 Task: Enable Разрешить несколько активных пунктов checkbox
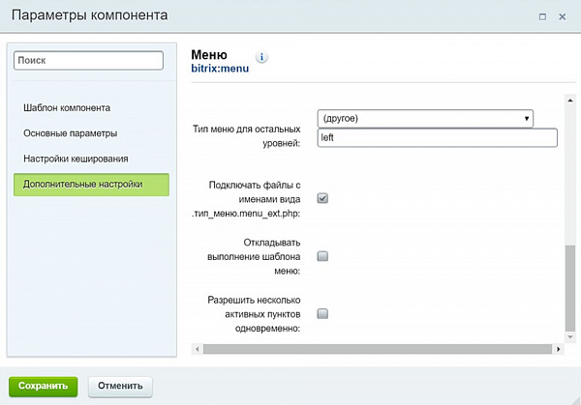pyautogui.click(x=322, y=313)
